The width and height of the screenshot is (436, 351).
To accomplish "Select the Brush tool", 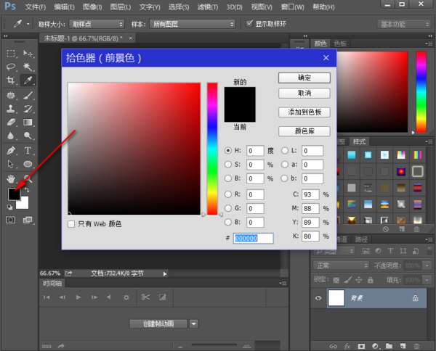I will (x=28, y=95).
